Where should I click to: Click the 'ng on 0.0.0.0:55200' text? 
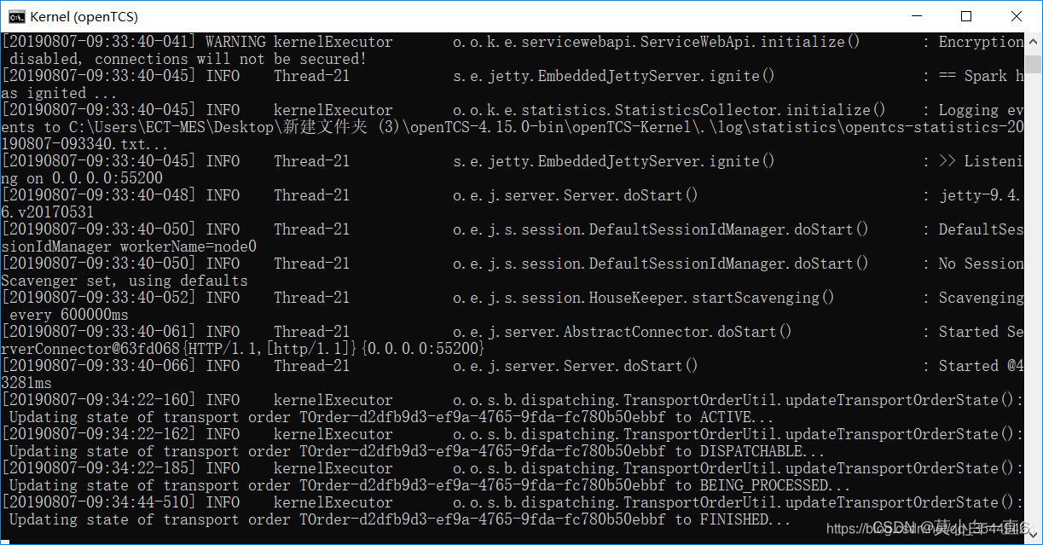[x=82, y=178]
